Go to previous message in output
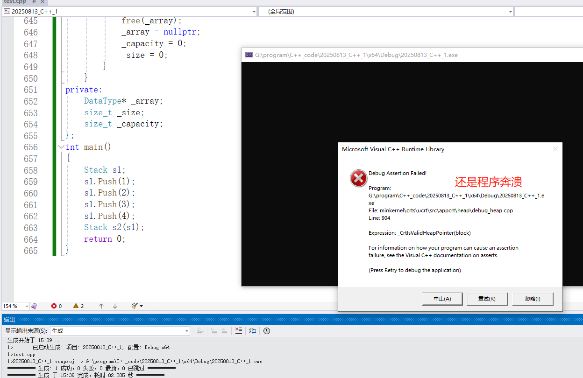The height and width of the screenshot is (378, 583). [x=214, y=331]
